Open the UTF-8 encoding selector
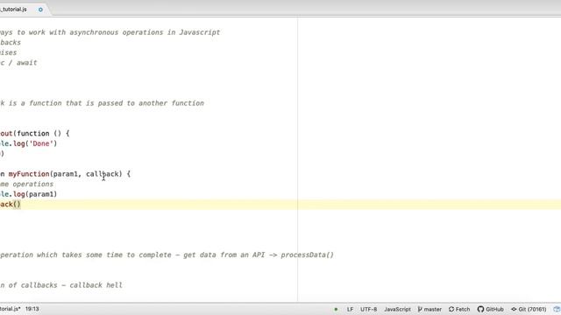The width and height of the screenshot is (561, 315). click(368, 309)
